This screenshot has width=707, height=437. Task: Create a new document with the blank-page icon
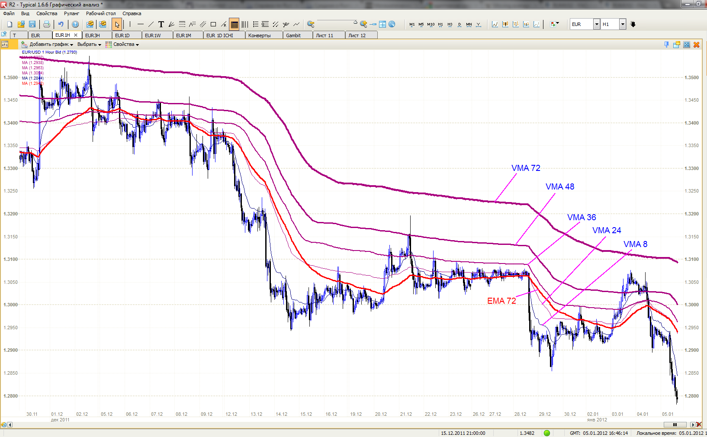10,24
